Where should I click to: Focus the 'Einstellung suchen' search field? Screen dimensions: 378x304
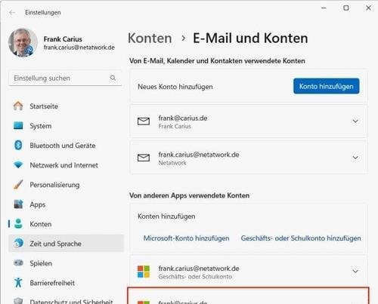pyautogui.click(x=65, y=78)
